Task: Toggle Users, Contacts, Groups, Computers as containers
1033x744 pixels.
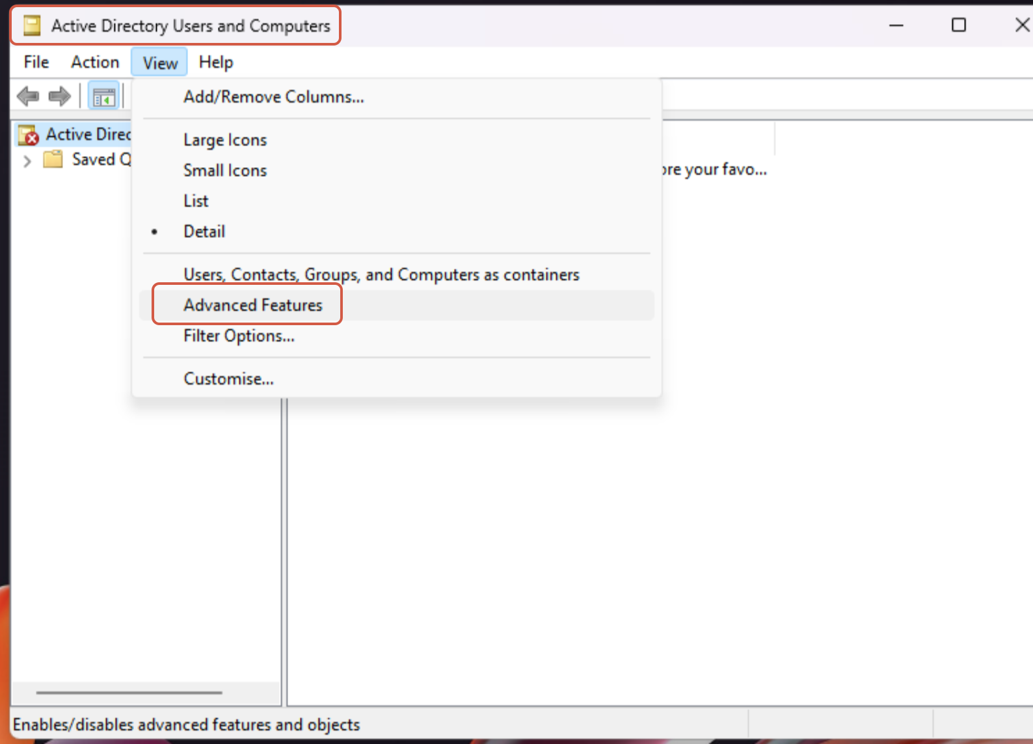Action: (397, 274)
